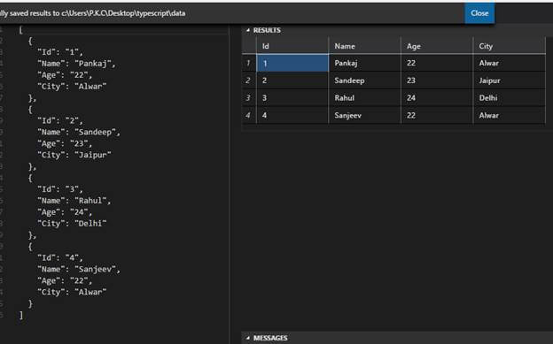Select the Rahul name cell
This screenshot has width=553, height=344.
tap(364, 98)
